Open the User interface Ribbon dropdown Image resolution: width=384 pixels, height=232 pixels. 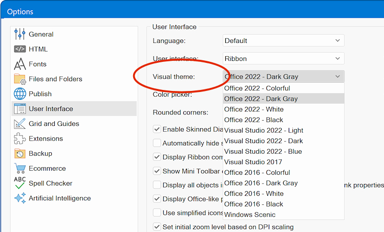284,59
